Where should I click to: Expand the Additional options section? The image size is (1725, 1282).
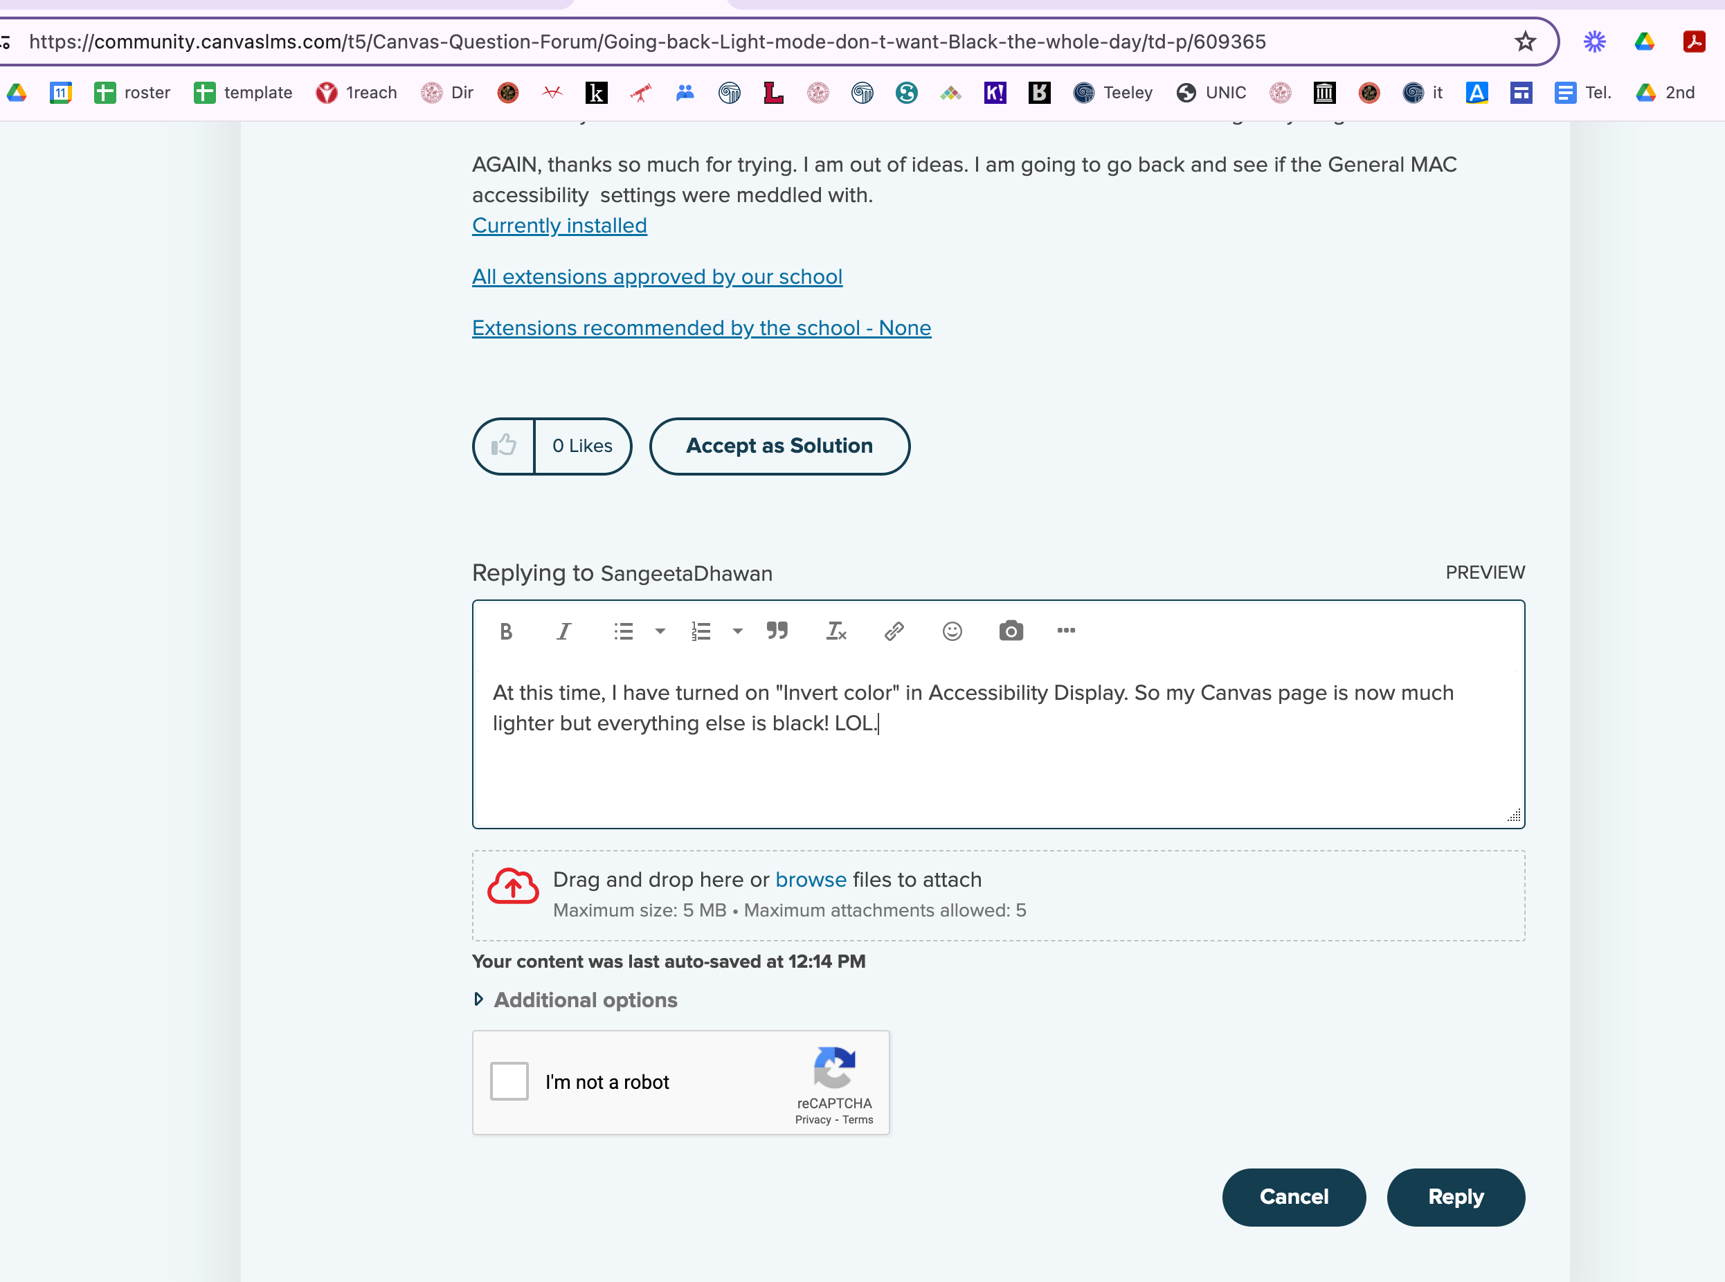click(x=585, y=1000)
